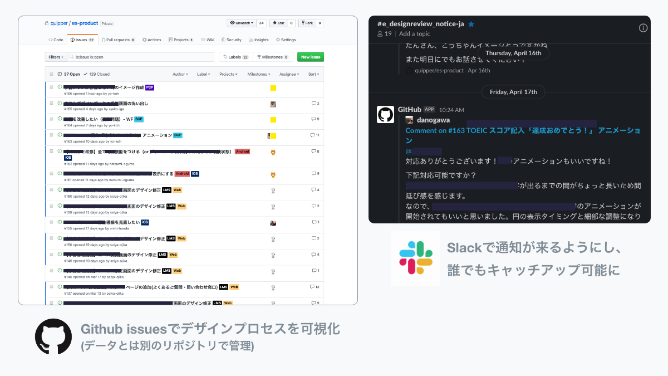Click the open-issue icon on issue #165
This screenshot has width=668, height=376.
coord(60,103)
